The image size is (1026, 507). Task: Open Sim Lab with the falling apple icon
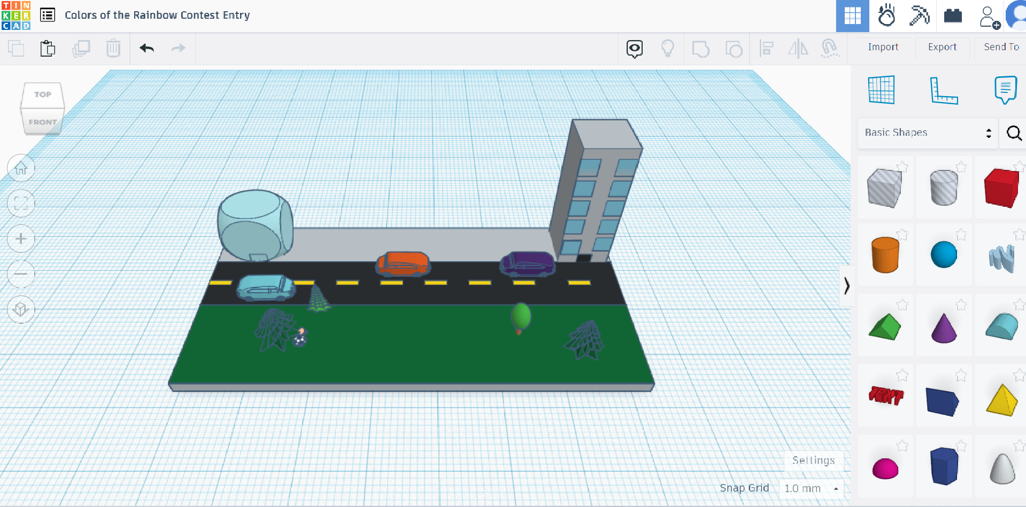tap(886, 16)
